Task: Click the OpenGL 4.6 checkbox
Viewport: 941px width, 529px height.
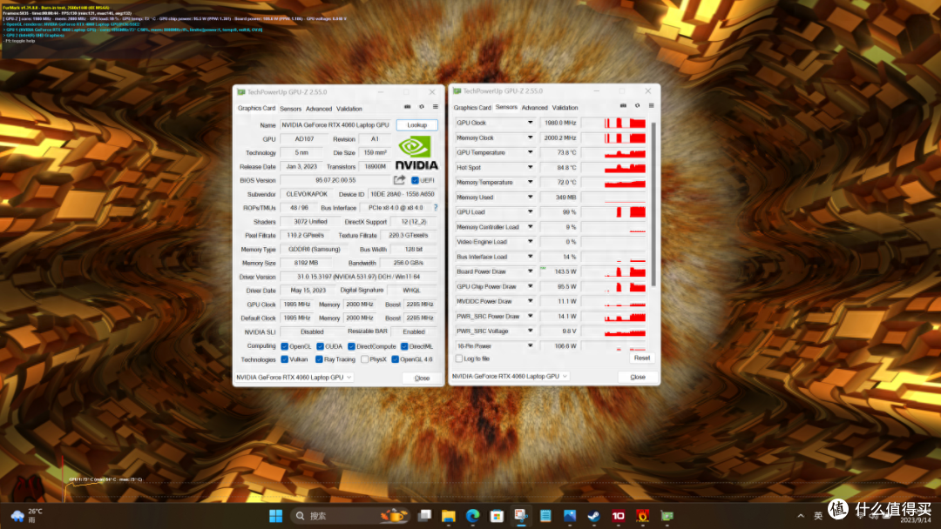Action: 395,359
